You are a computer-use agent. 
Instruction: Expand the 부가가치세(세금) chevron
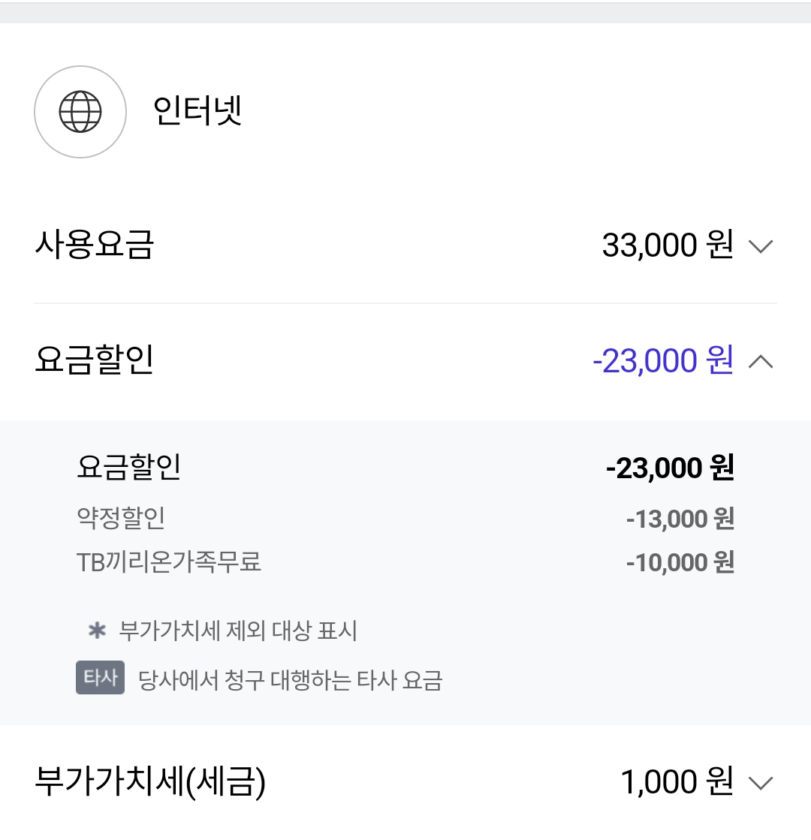point(761,783)
